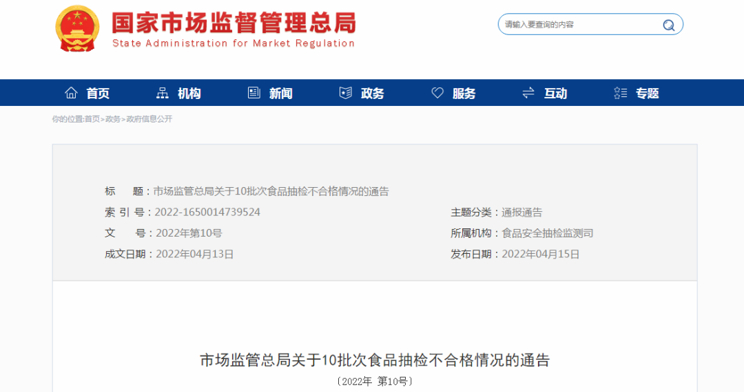Click the organization chart icon beside 机构
Viewport: 744px width, 392px height.
click(163, 93)
